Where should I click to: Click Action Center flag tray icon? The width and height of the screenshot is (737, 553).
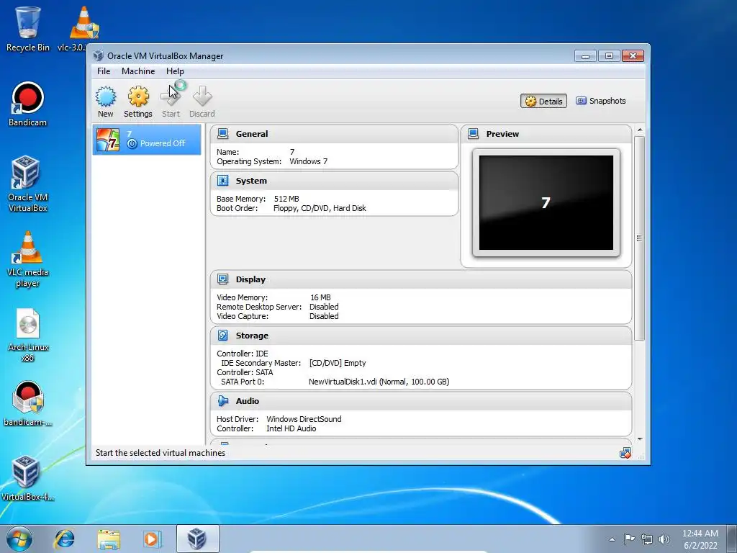[629, 539]
